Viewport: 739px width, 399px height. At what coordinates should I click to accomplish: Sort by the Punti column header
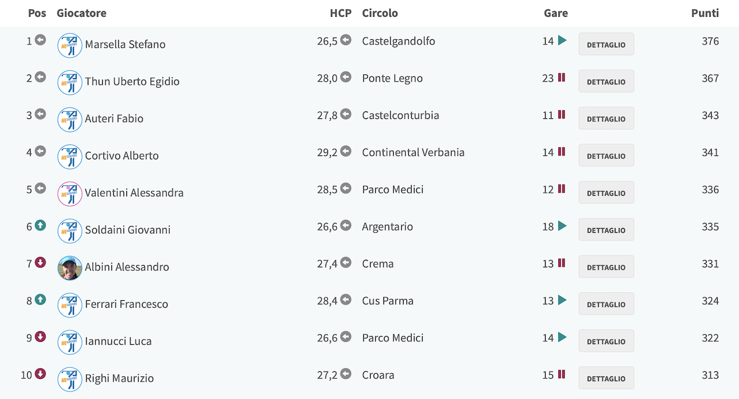tap(705, 13)
